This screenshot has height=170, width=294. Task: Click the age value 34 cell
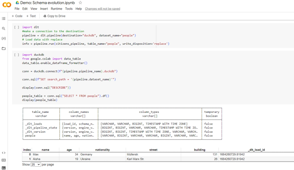[x=69, y=155]
